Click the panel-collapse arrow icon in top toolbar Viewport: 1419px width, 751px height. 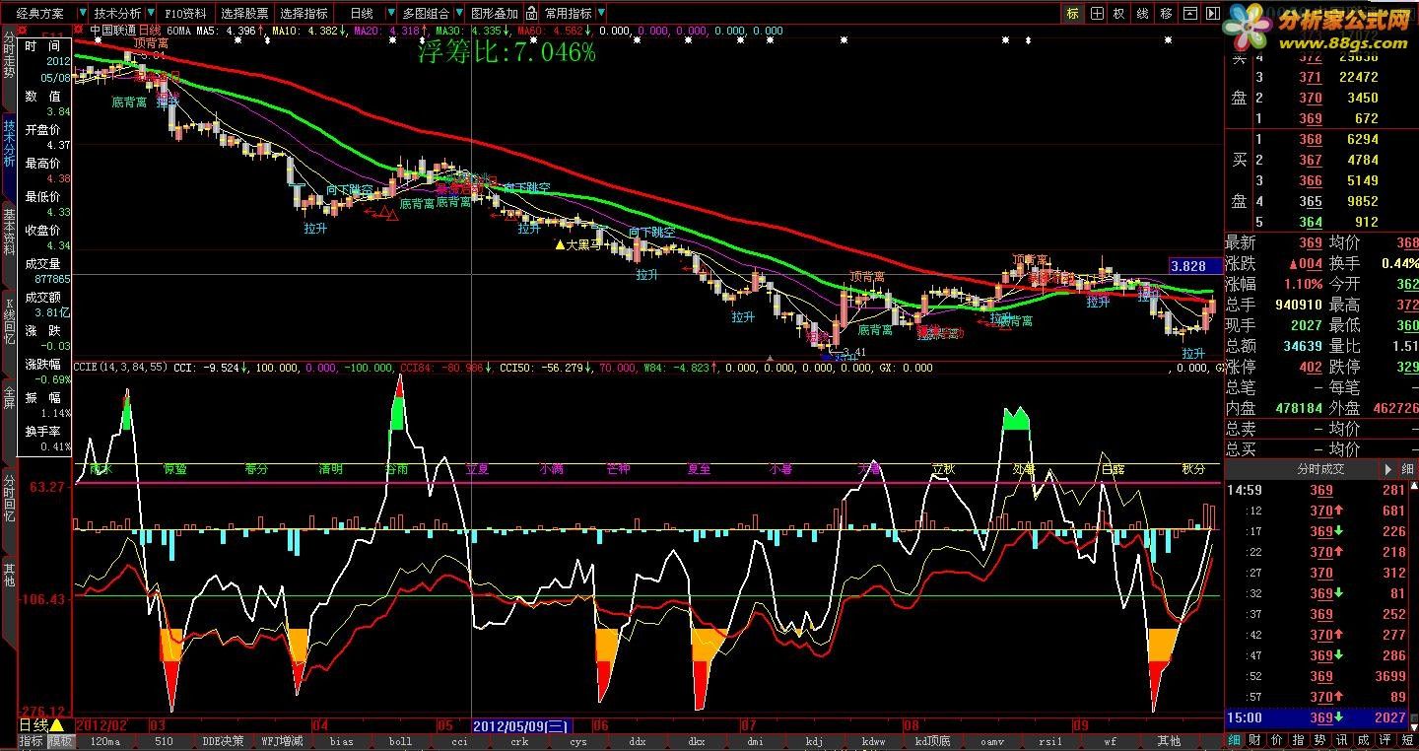pyautogui.click(x=1212, y=14)
